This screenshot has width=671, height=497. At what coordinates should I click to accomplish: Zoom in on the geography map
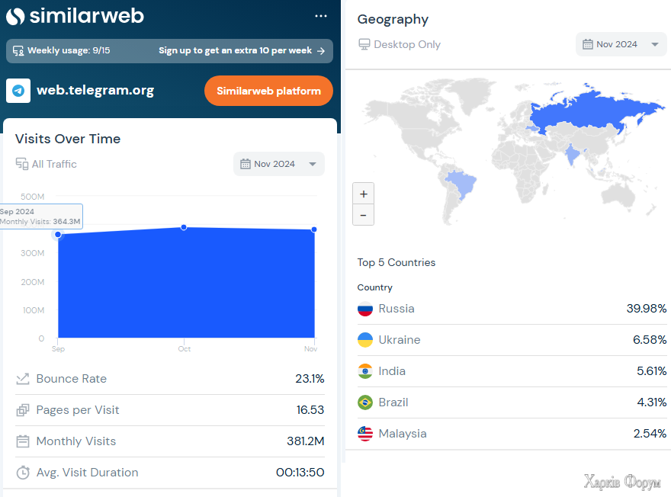point(363,194)
